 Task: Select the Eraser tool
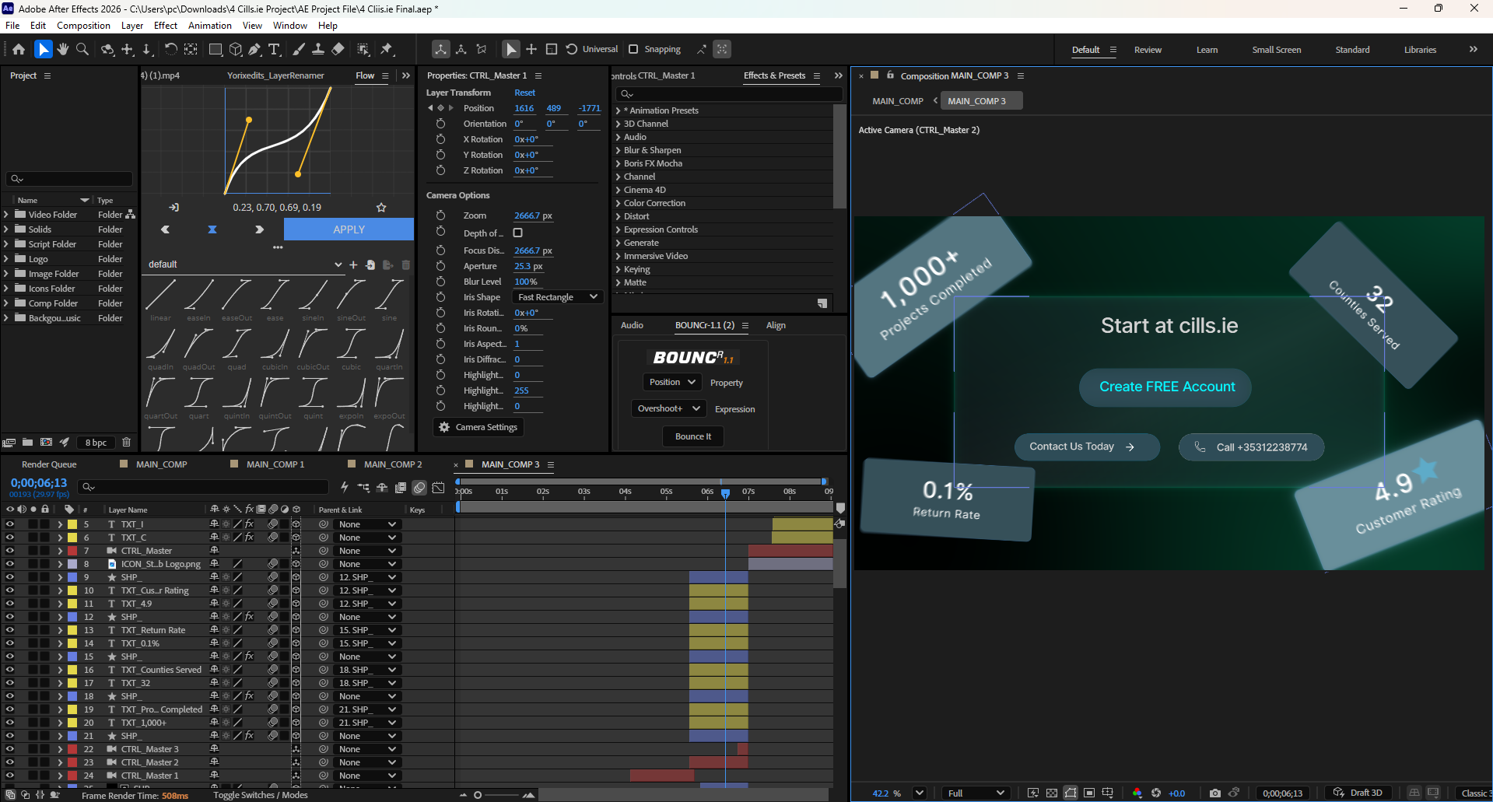pos(338,49)
